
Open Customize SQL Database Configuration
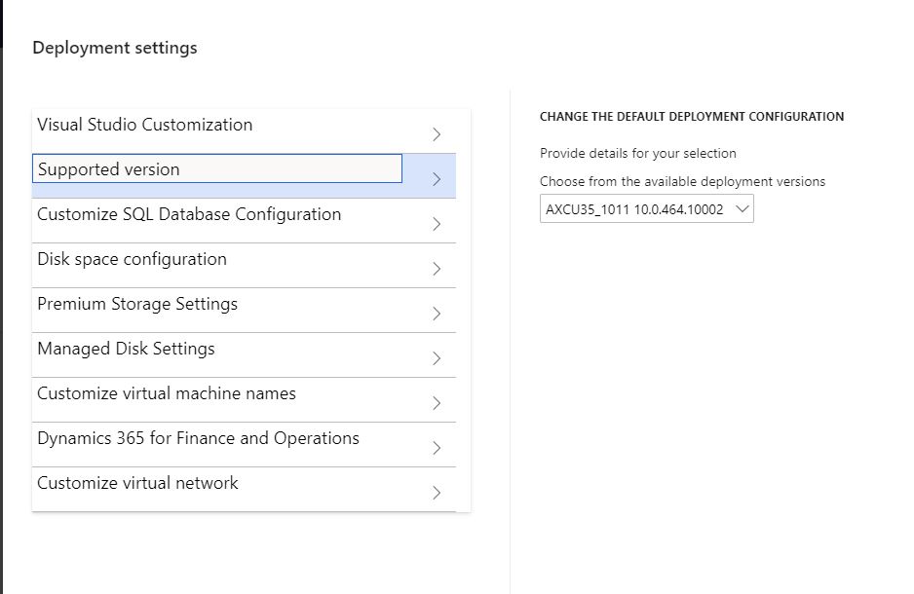pos(189,215)
